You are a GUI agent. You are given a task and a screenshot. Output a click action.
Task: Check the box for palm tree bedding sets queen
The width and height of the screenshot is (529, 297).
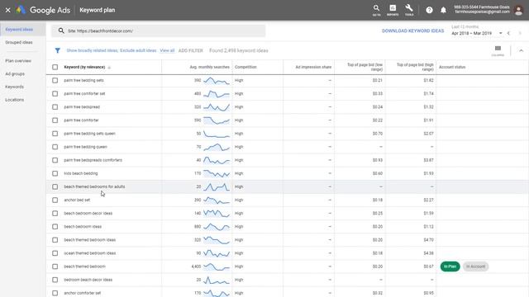tap(55, 134)
